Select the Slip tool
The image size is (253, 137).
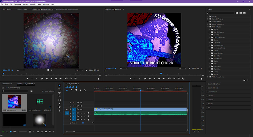59,100
